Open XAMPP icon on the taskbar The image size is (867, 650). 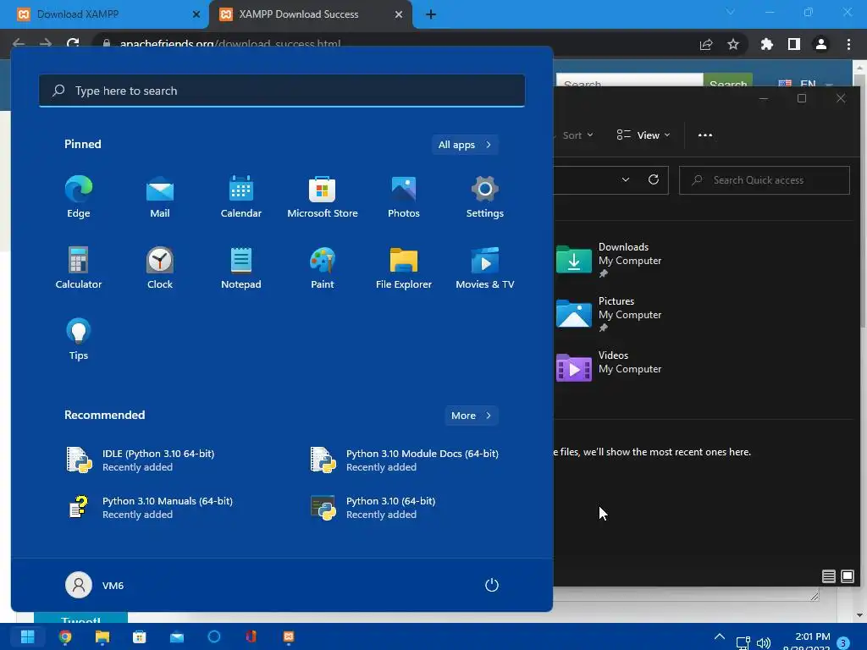(x=289, y=636)
